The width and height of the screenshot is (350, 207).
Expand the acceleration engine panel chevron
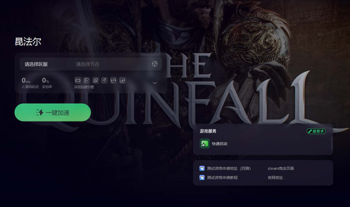click(x=155, y=83)
